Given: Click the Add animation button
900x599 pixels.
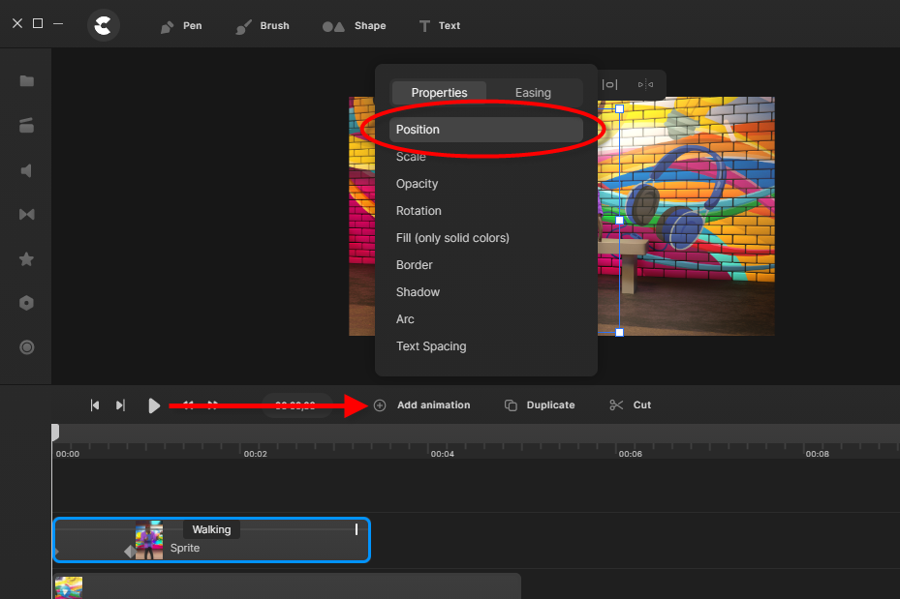Looking at the screenshot, I should tap(421, 405).
